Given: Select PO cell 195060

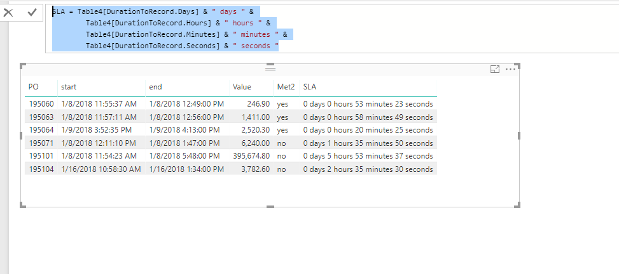Looking at the screenshot, I should [41, 104].
